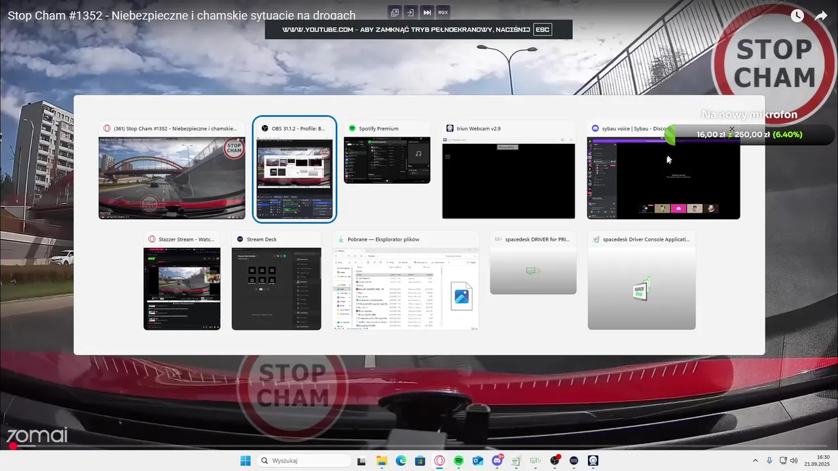Close the Discord window in the switcher
The image size is (838, 471).
point(732,129)
